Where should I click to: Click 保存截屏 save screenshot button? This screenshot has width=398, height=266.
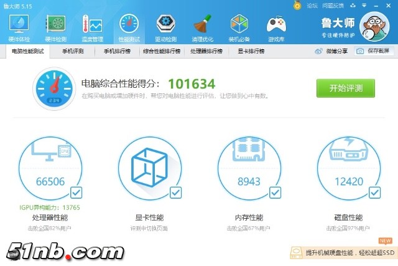(x=374, y=51)
